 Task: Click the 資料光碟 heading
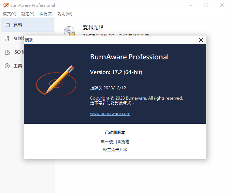click(x=93, y=27)
